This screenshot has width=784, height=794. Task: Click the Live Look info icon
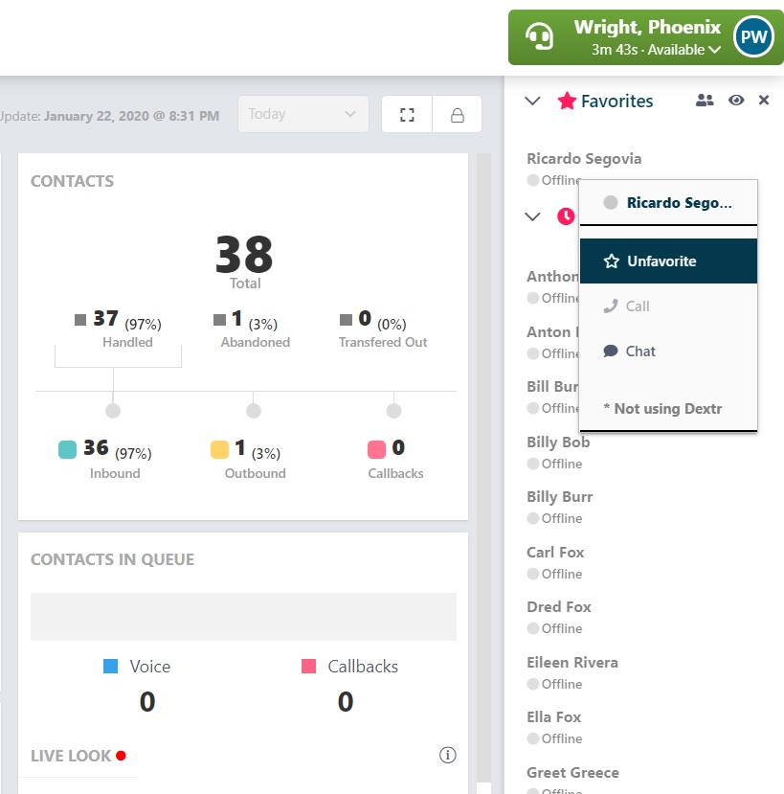pos(447,755)
